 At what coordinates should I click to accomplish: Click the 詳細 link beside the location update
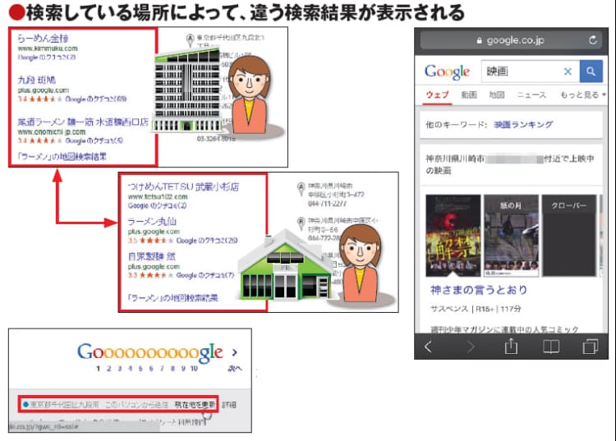click(229, 405)
